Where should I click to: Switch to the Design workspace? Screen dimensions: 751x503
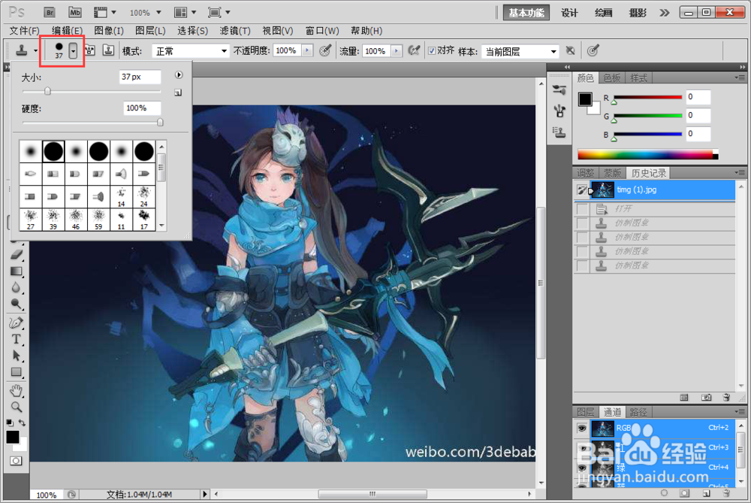569,13
